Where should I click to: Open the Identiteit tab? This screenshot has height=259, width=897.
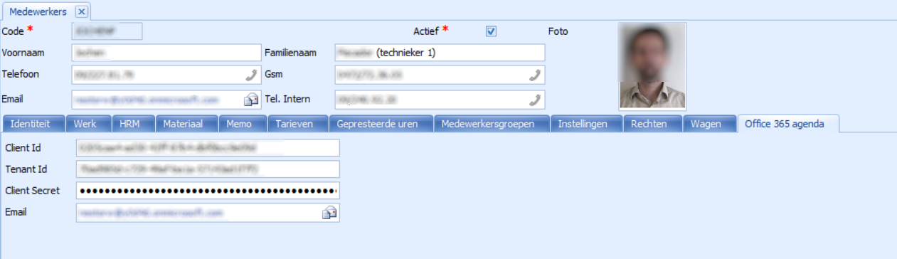35,124
